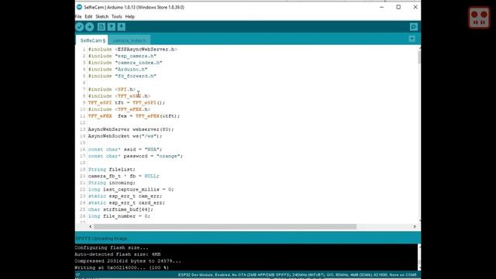Viewport: 496px width, 279px height.
Task: Click the horizontal scrollbar right arrow
Action: (x=415, y=226)
